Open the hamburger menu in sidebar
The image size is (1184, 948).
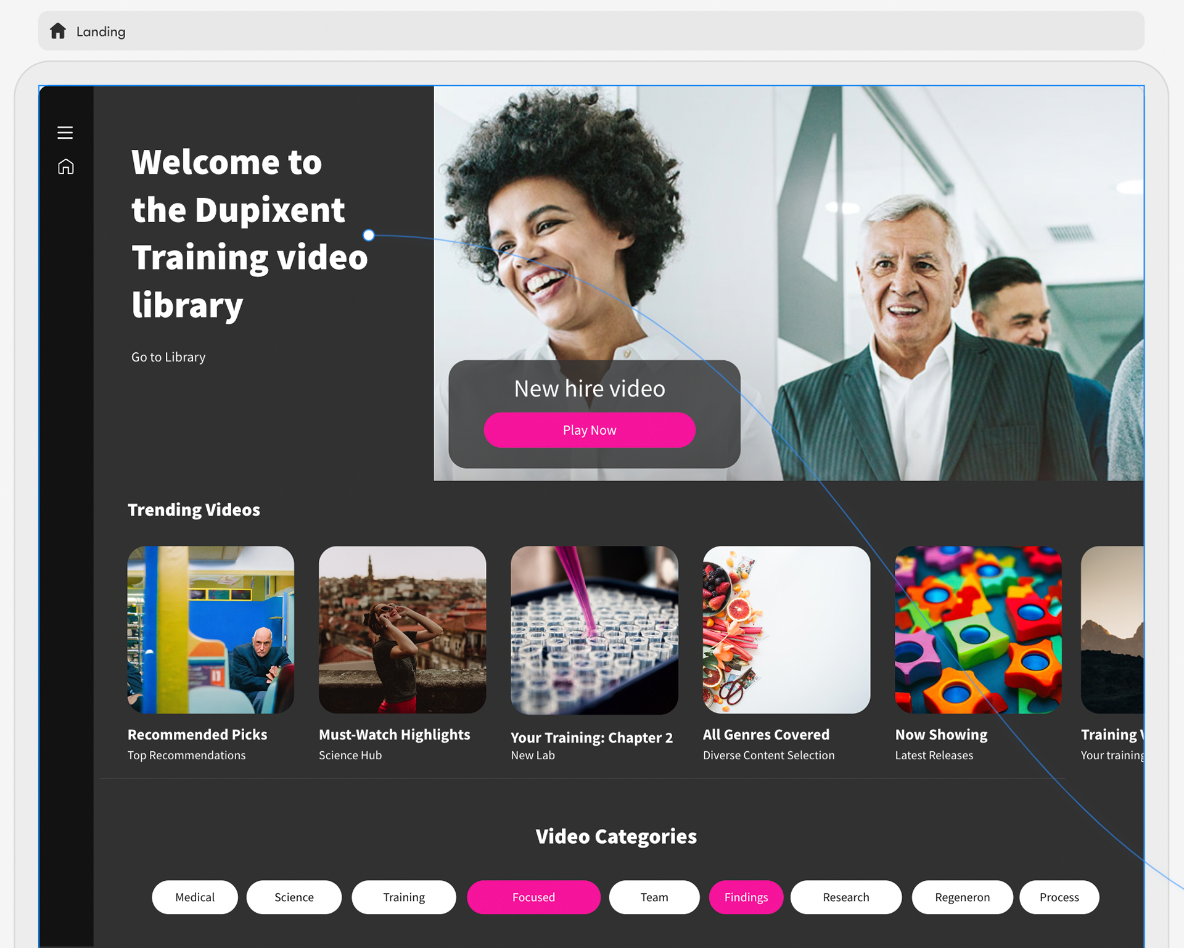tap(65, 133)
